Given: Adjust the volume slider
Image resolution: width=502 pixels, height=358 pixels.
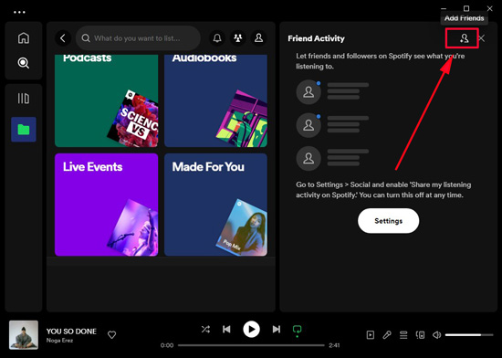Looking at the screenshot, I should 469,335.
